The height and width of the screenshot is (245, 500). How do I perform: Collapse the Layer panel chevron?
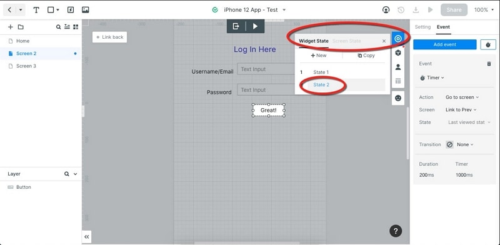click(75, 174)
